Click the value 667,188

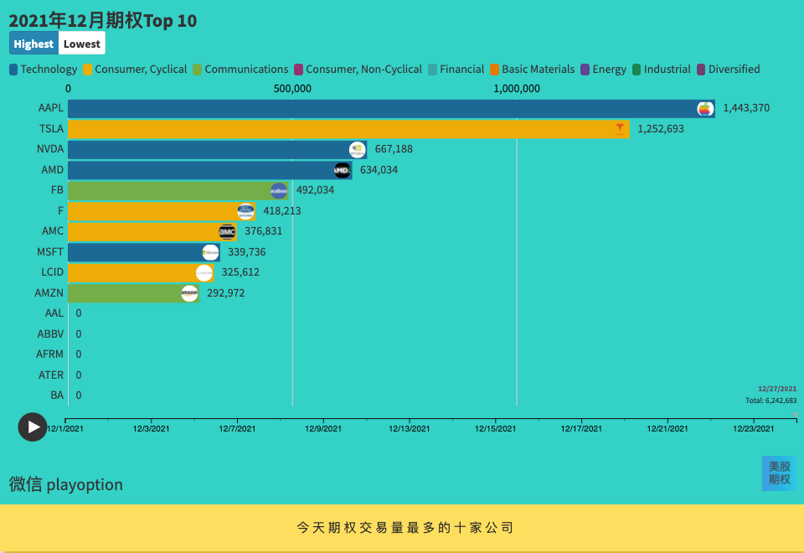pyautogui.click(x=394, y=149)
